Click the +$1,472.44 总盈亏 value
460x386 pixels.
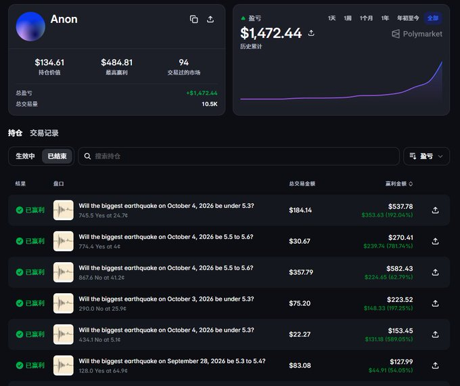point(202,93)
